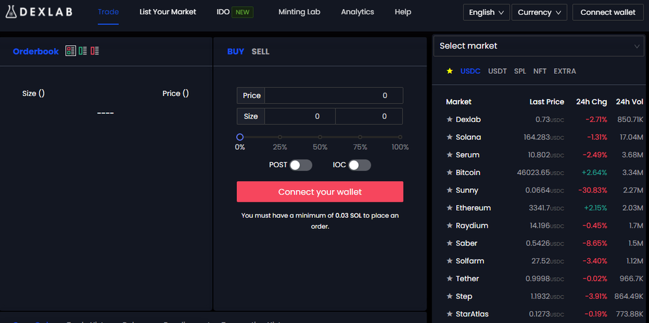The height and width of the screenshot is (323, 649).
Task: Enable the POST order toggle
Action: coord(300,165)
